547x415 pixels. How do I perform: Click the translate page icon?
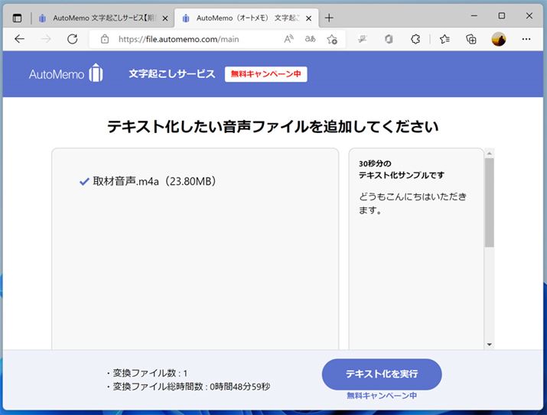(x=310, y=39)
